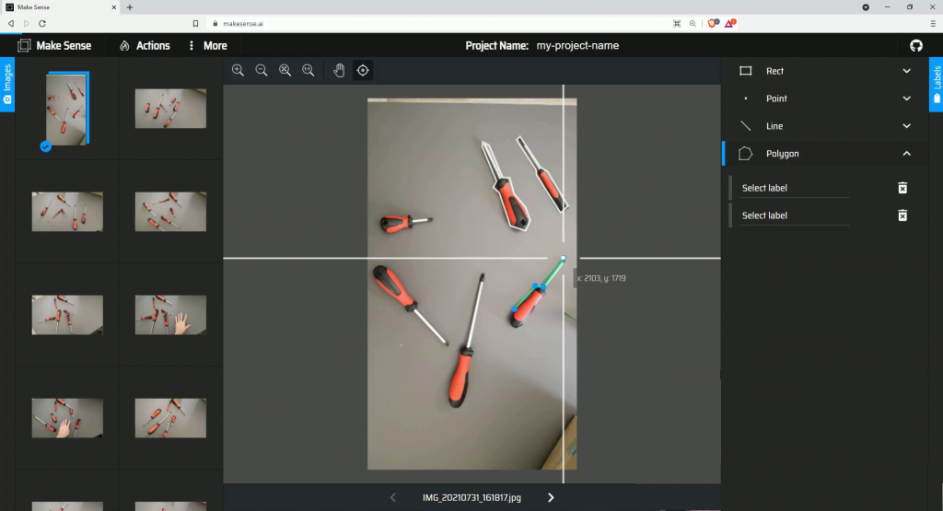Collapse the Polygon label section

(906, 154)
